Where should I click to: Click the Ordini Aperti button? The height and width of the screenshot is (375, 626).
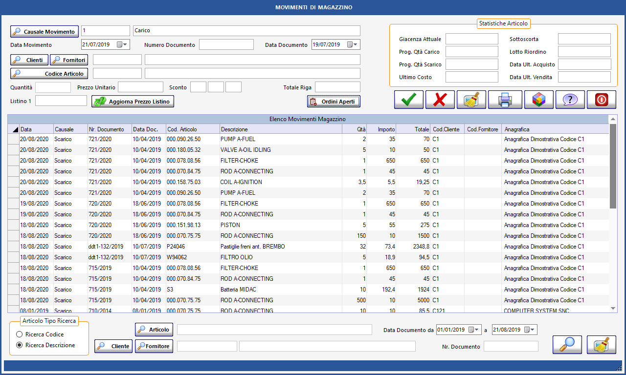coord(334,102)
